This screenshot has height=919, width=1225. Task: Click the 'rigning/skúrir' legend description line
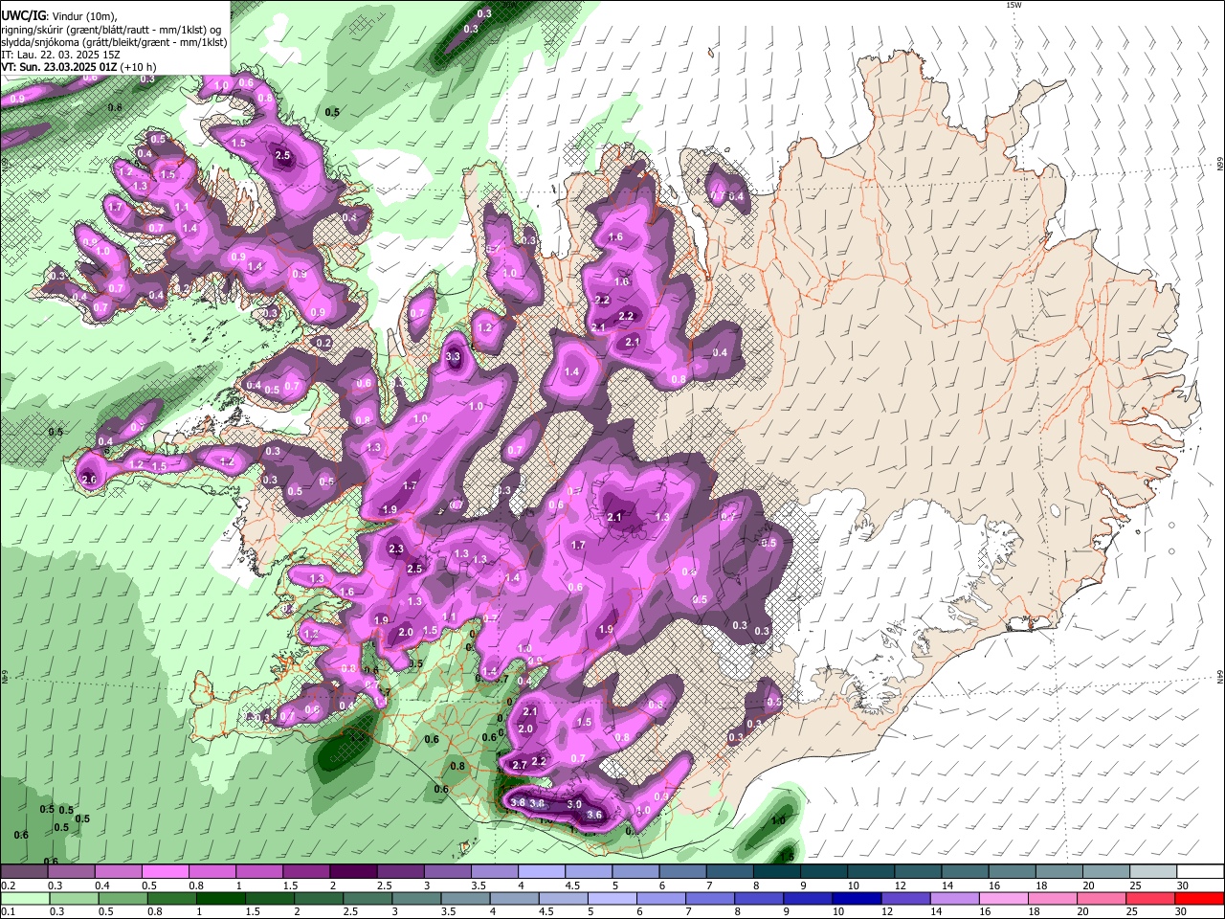click(111, 30)
